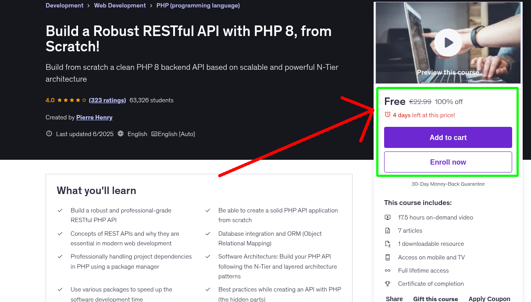Click a star in the course rating
The height and width of the screenshot is (302, 531).
(x=66, y=100)
